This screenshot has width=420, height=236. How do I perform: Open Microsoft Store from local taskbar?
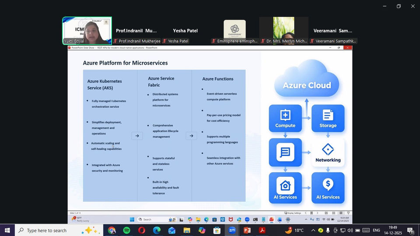click(x=217, y=230)
